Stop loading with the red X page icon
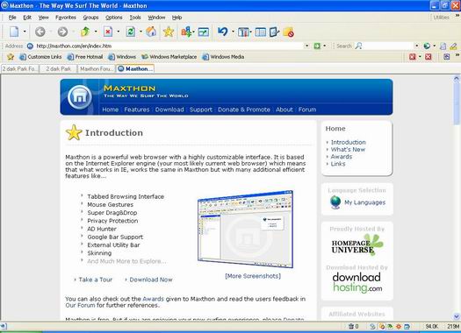The width and height of the screenshot is (461, 333). tap(108, 32)
